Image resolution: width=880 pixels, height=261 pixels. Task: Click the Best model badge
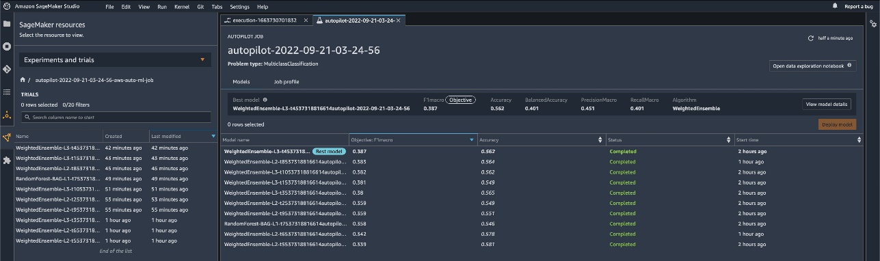[329, 151]
